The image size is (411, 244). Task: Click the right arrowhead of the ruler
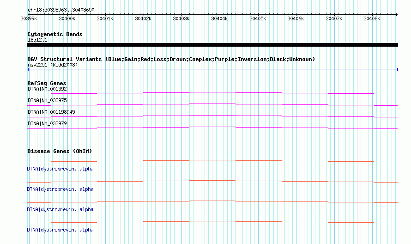tap(397, 14)
